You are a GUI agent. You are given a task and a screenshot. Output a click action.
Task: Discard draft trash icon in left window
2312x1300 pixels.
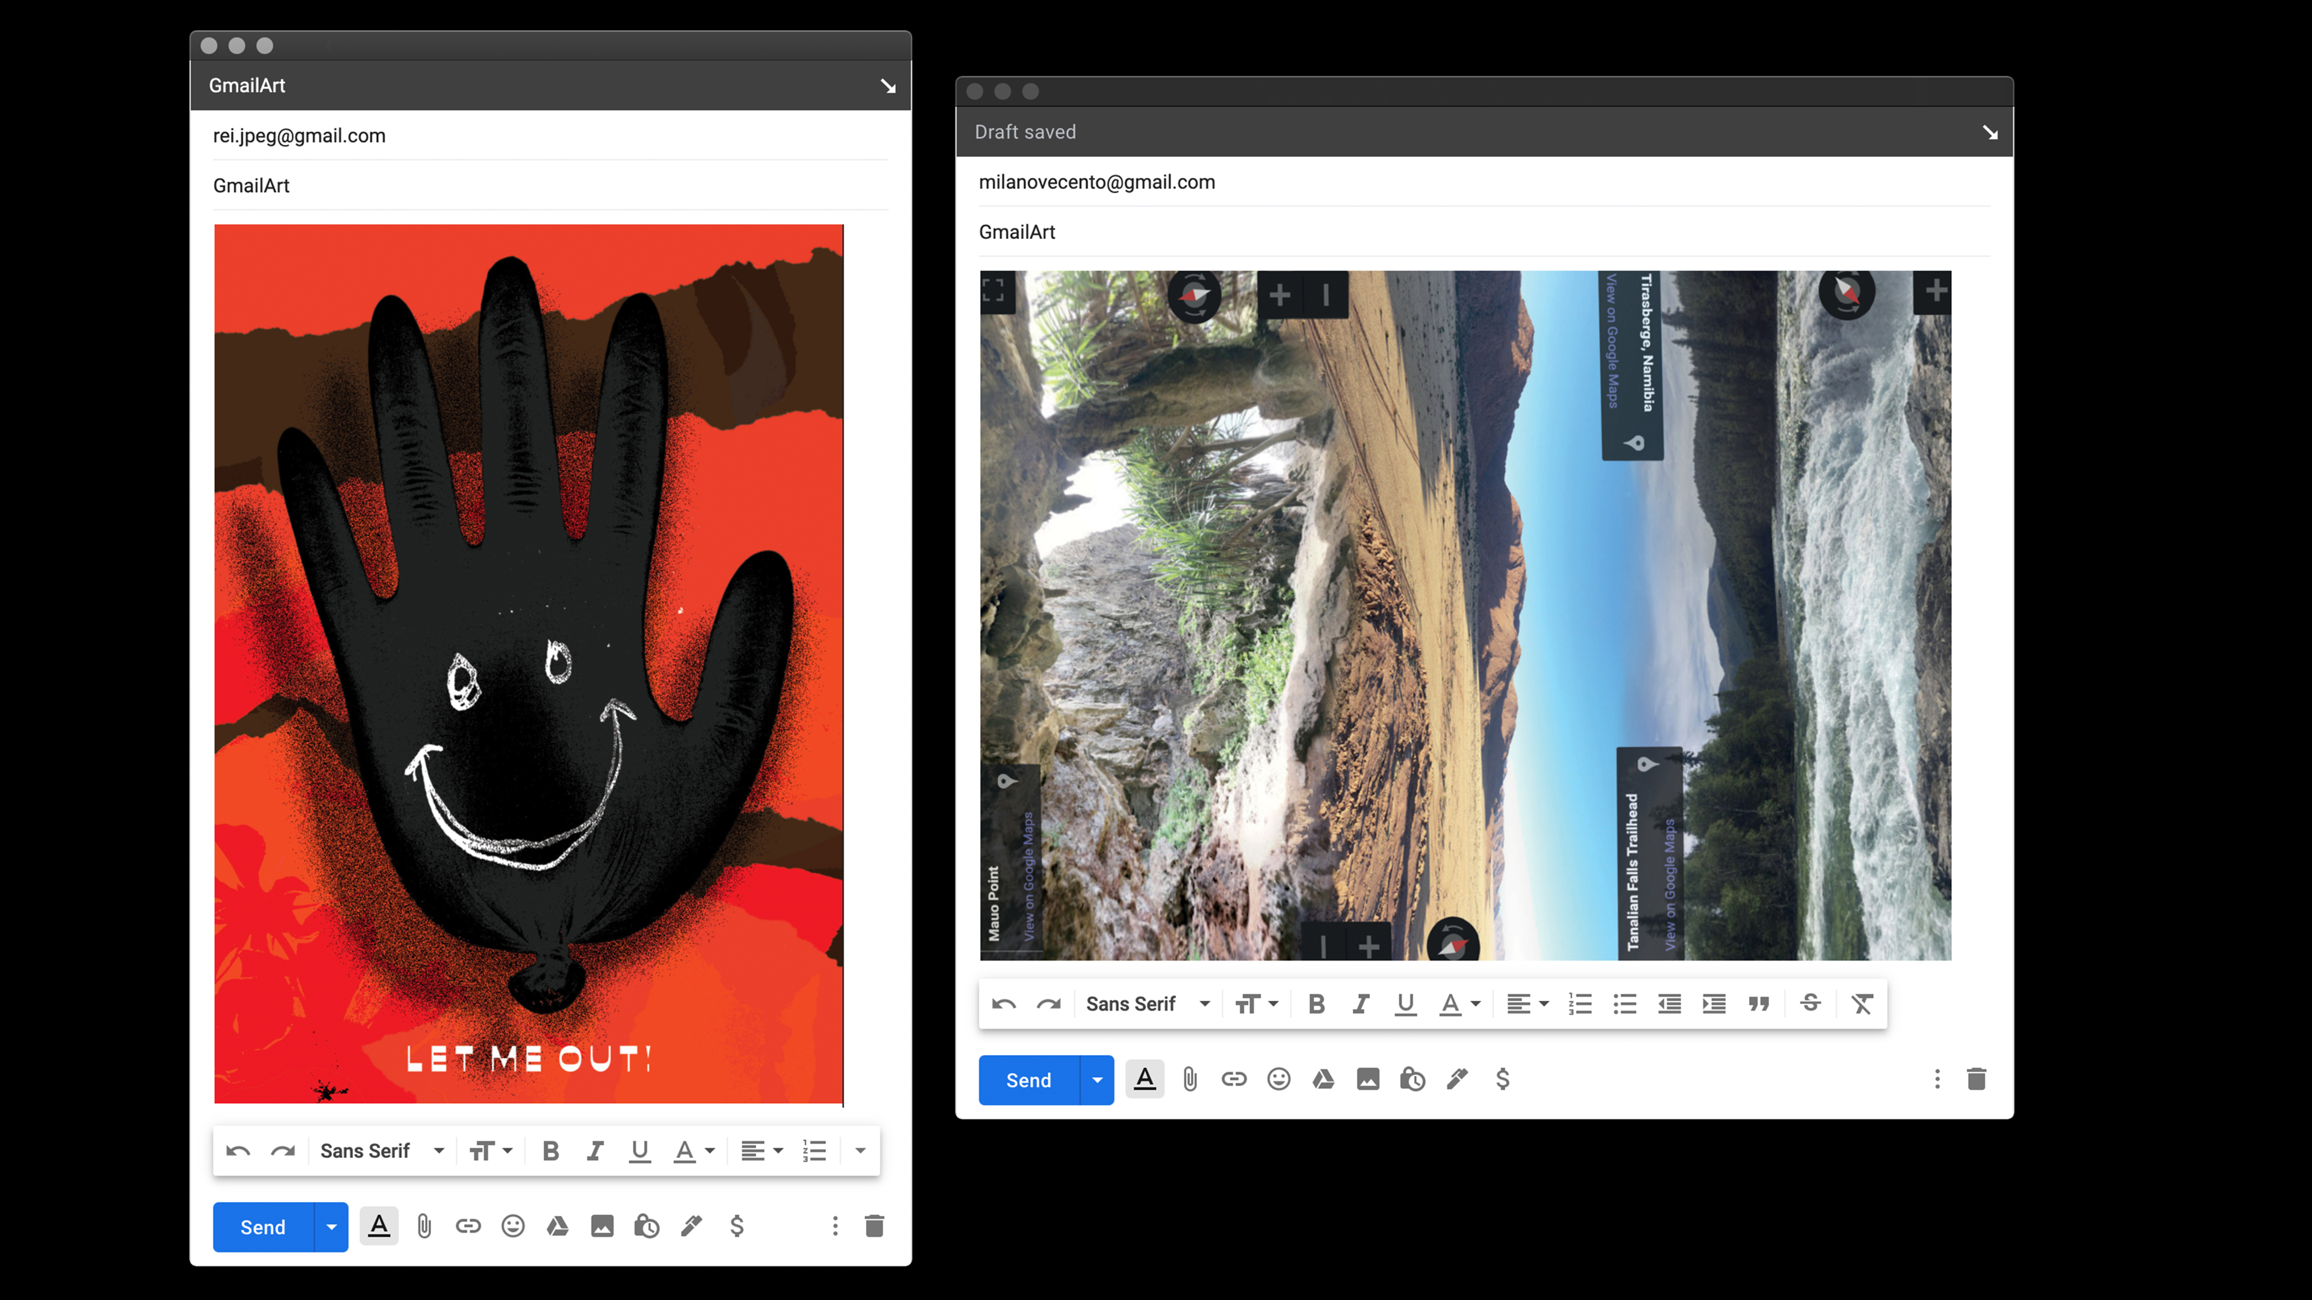[x=874, y=1225]
